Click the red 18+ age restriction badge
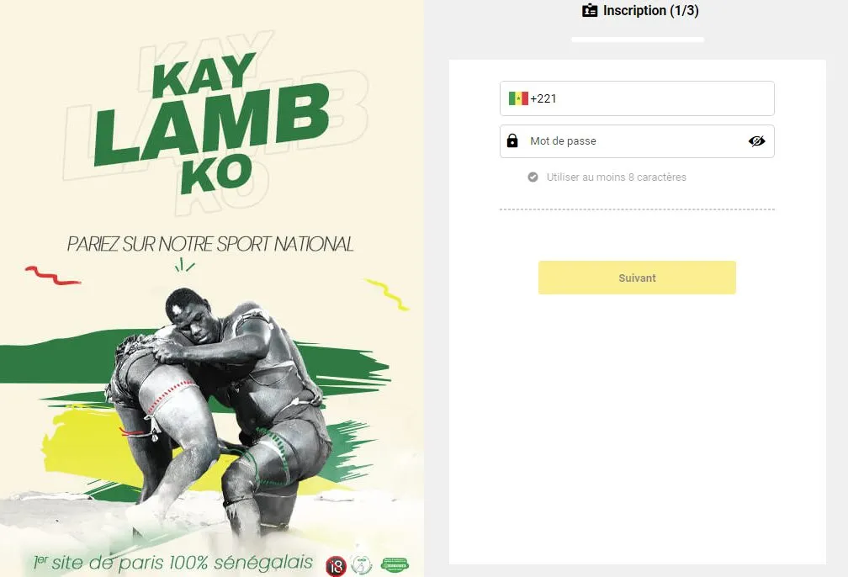Screen dimensions: 848x577 336,566
